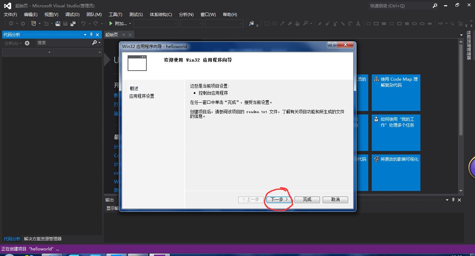Select the text tool A icon
Viewport: 475px width, 256px height.
point(358,24)
